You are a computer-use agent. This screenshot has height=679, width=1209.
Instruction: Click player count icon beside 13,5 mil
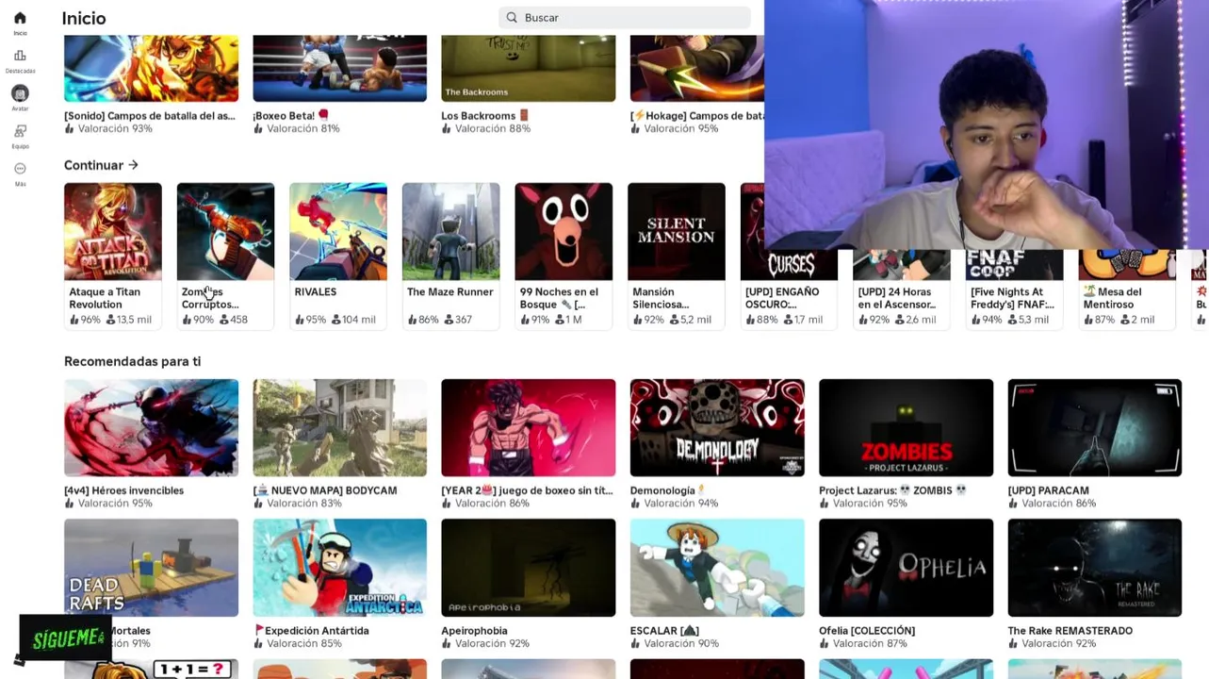pyautogui.click(x=110, y=320)
